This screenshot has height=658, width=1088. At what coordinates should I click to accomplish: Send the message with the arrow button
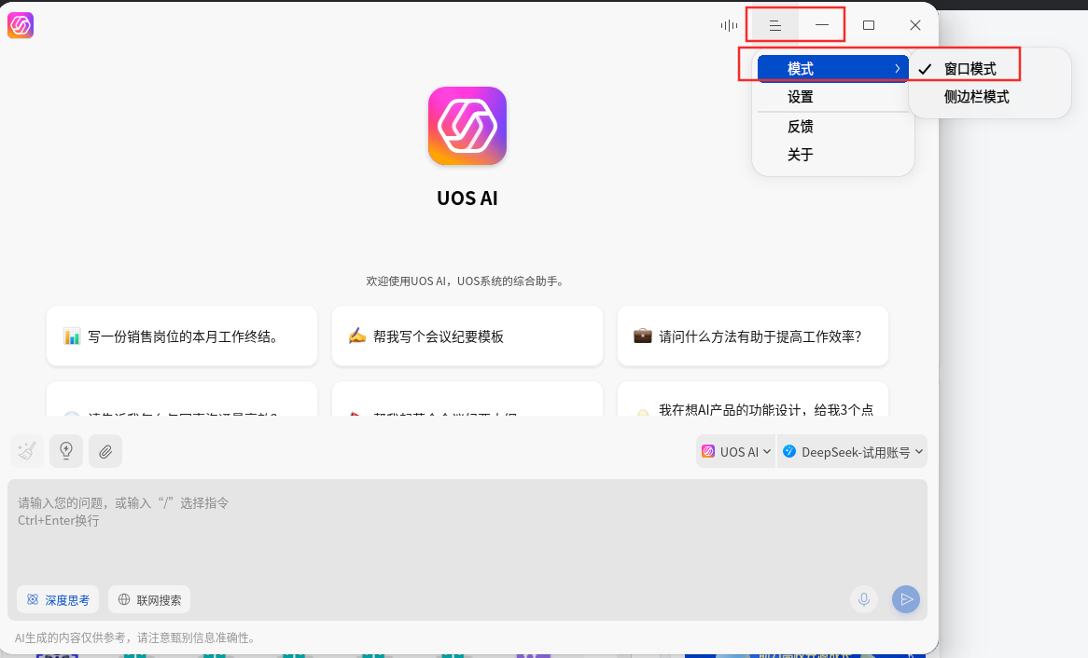[906, 599]
